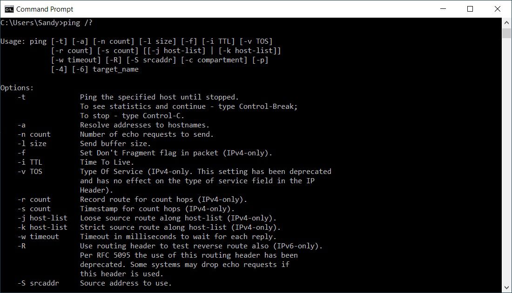The image size is (512, 293).
Task: Maximize the Command Prompt window
Action: 470,9
